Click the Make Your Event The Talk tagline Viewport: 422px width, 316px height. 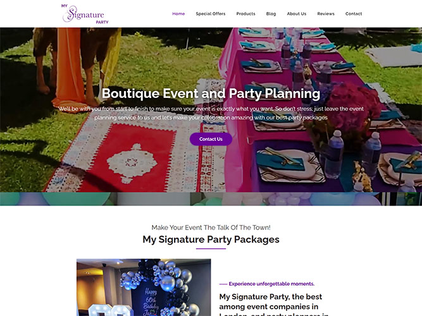pyautogui.click(x=211, y=228)
